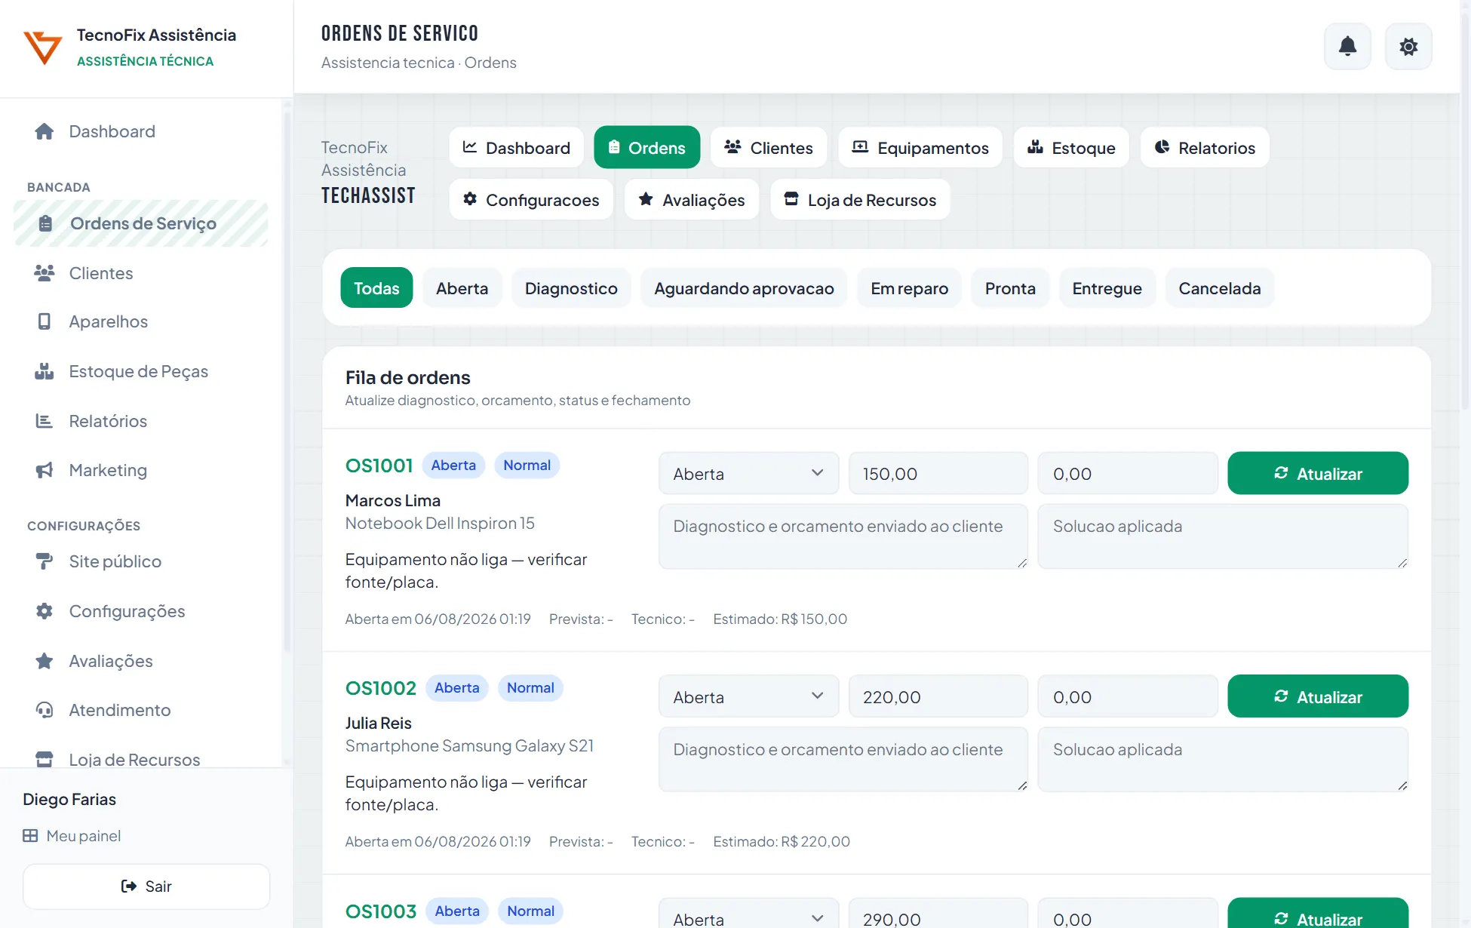Toggle theme with sun icon

(1408, 47)
